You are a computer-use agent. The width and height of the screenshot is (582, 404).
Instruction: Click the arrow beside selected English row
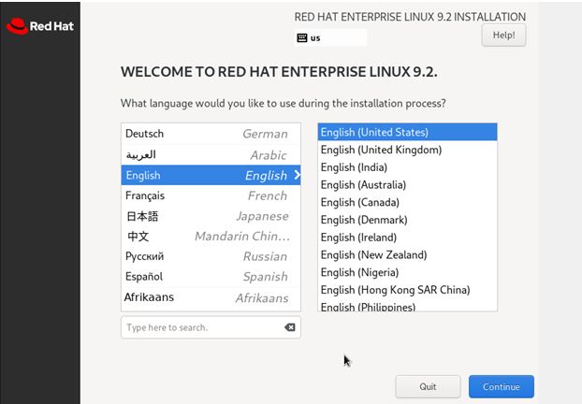[297, 175]
